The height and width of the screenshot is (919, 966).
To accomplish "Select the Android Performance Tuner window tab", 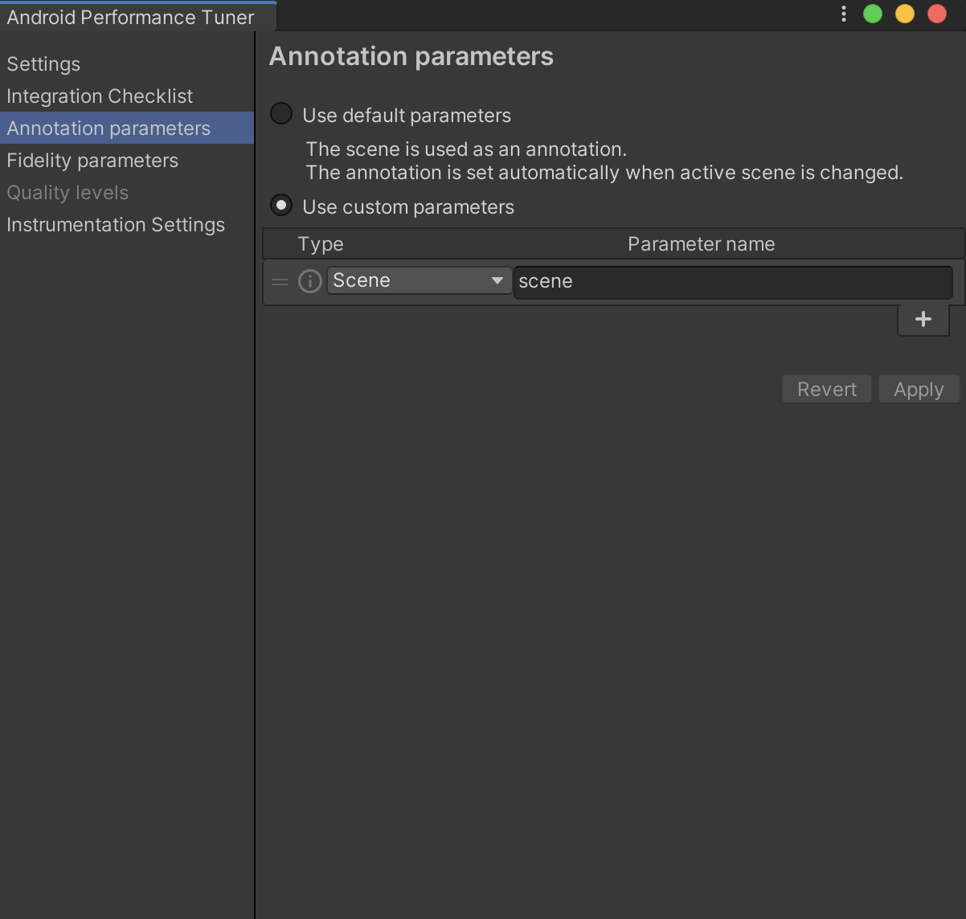I will (130, 17).
